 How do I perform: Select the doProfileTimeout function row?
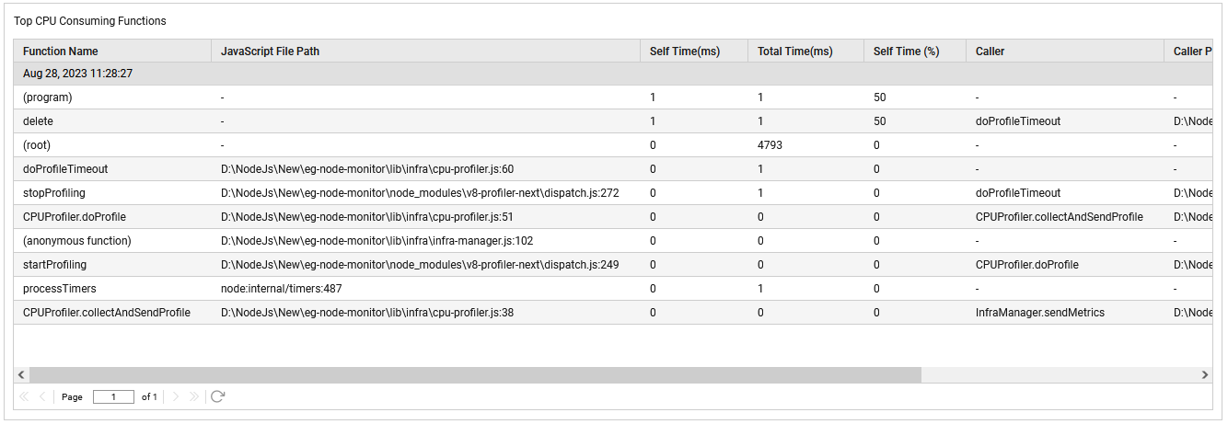click(613, 169)
